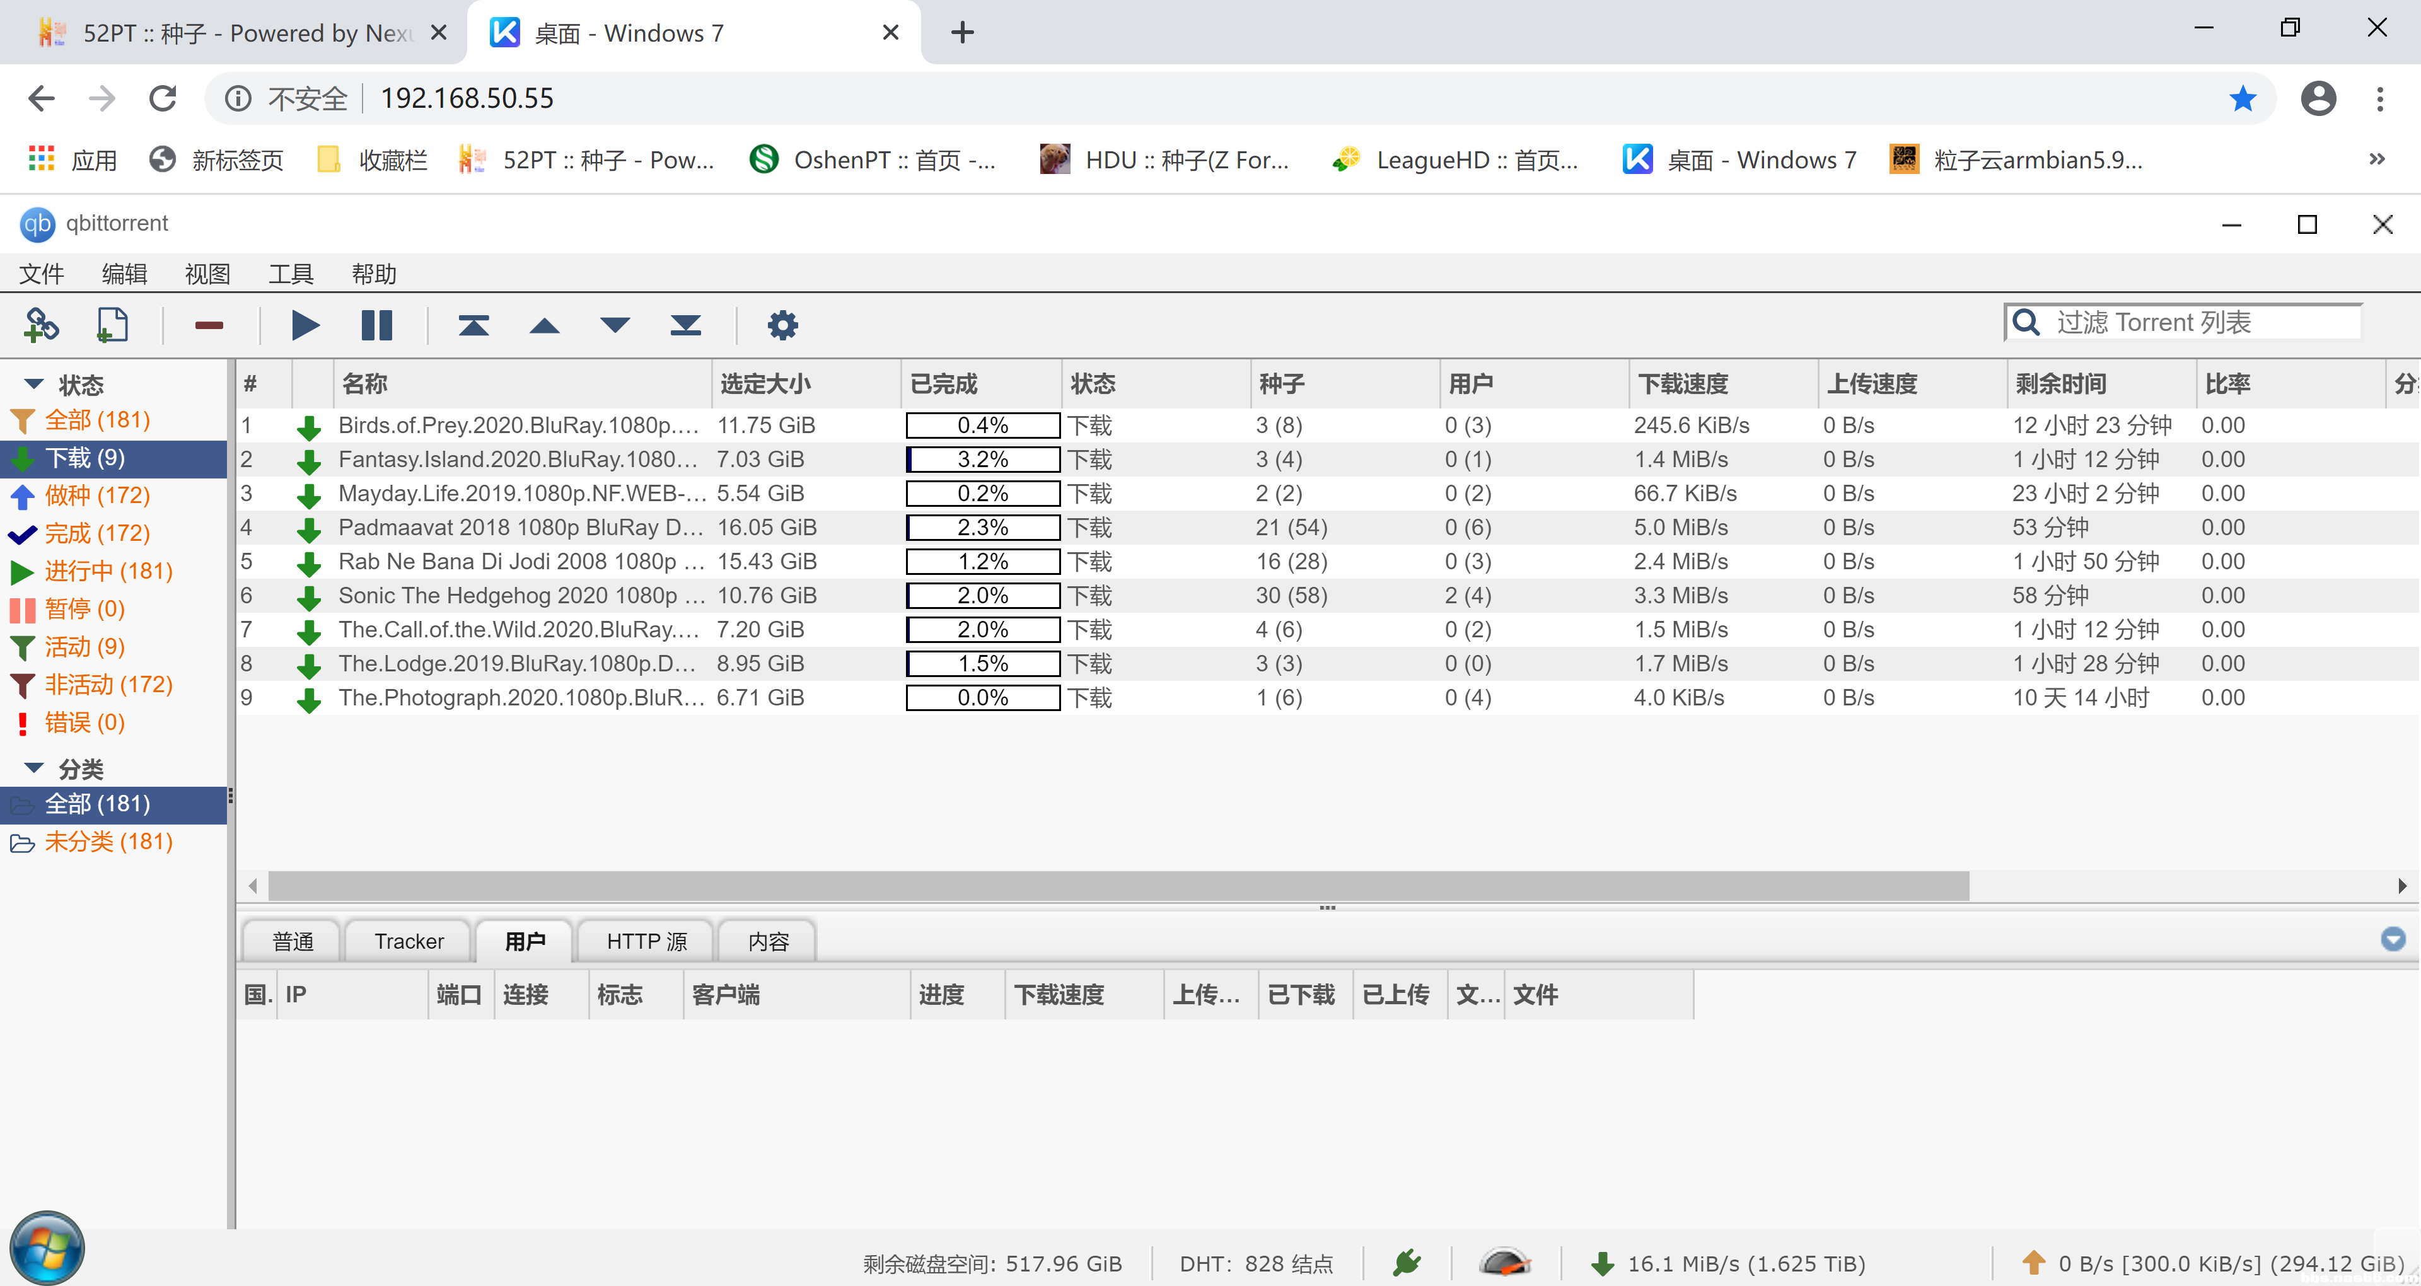Toggle alternative speed limits speedometer icon
This screenshot has height=1286, width=2421.
click(1504, 1261)
